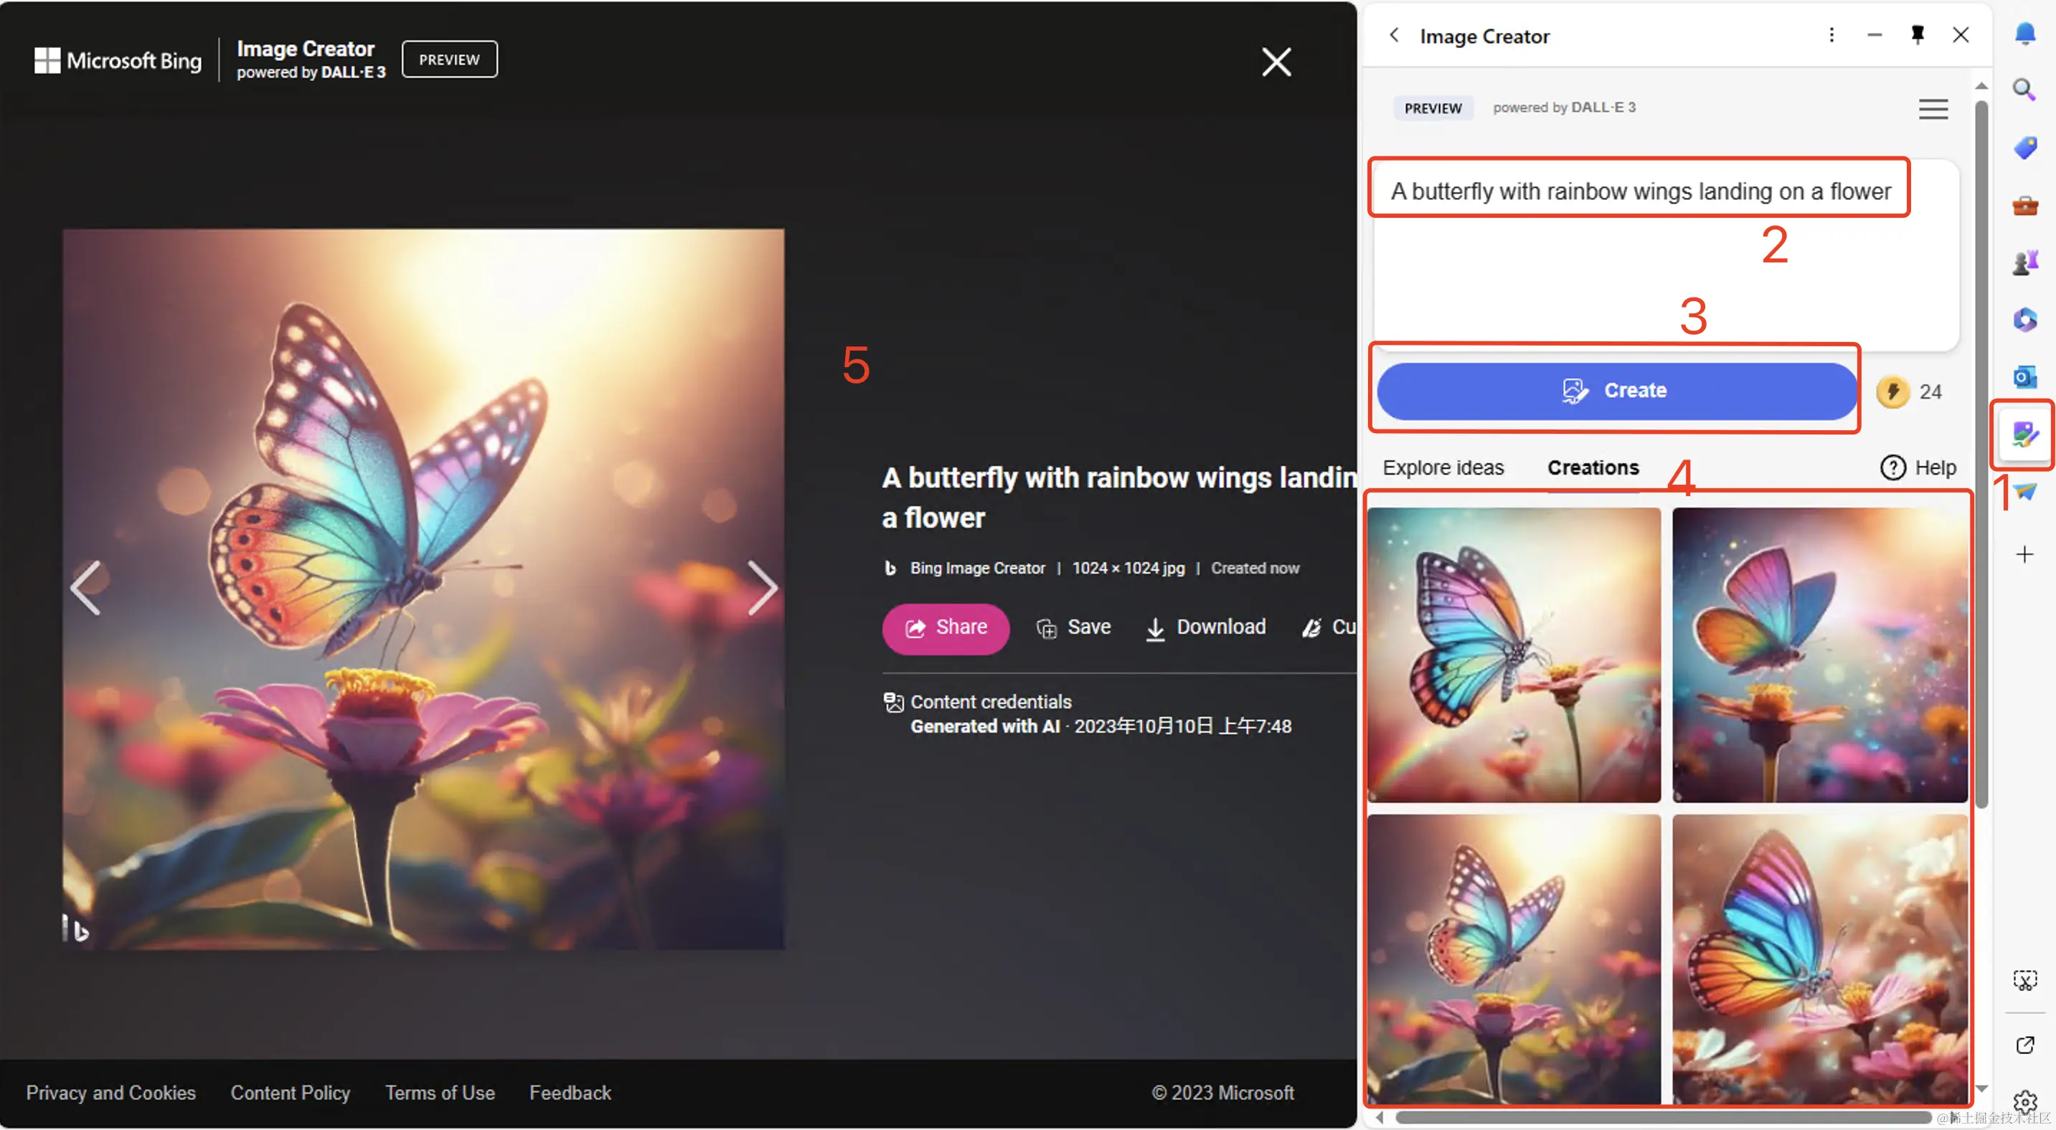Switch to the Explore ideas tab
This screenshot has height=1130, width=2056.
click(1443, 467)
